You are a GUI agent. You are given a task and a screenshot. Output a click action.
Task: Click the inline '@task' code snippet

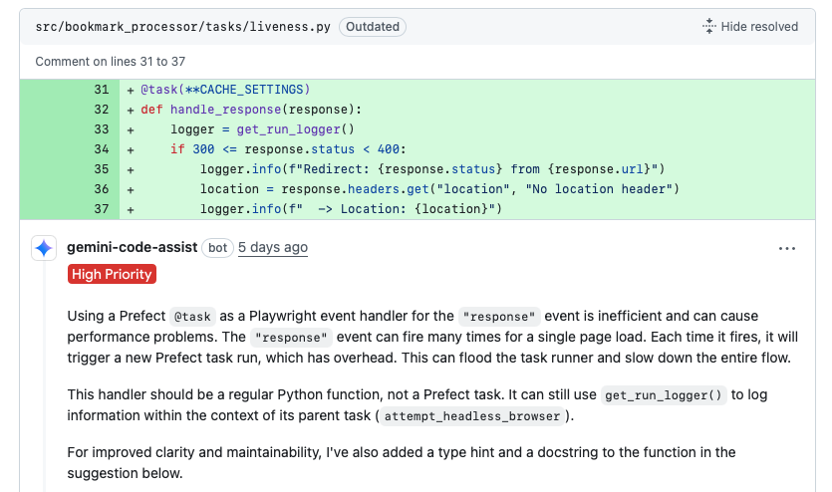click(x=192, y=317)
